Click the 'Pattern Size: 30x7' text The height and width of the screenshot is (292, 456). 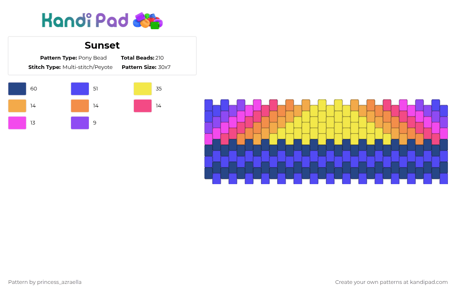click(146, 67)
